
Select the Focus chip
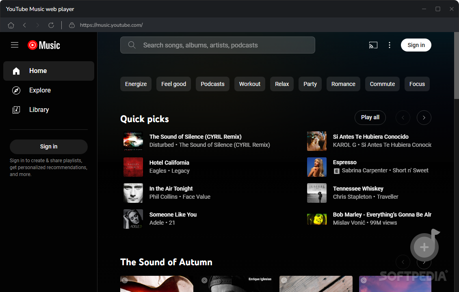417,84
